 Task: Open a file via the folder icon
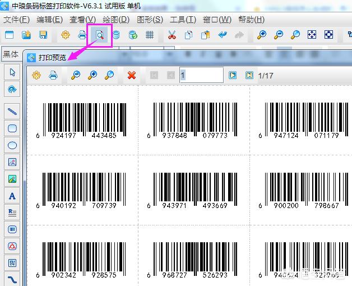pos(26,35)
